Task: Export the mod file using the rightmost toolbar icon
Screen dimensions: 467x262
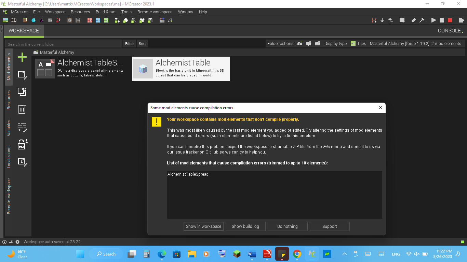Action: pyautogui.click(x=462, y=20)
